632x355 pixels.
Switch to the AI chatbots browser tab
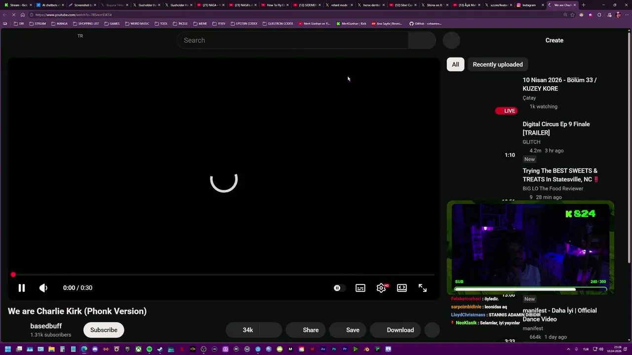point(49,5)
